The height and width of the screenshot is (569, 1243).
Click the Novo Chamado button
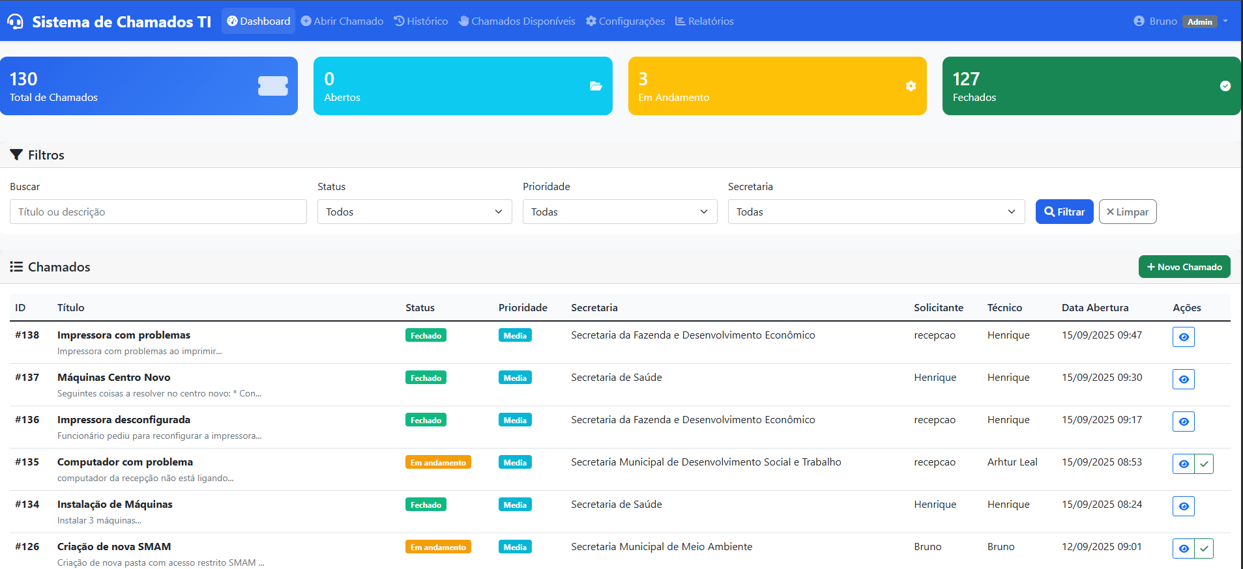[x=1184, y=267]
